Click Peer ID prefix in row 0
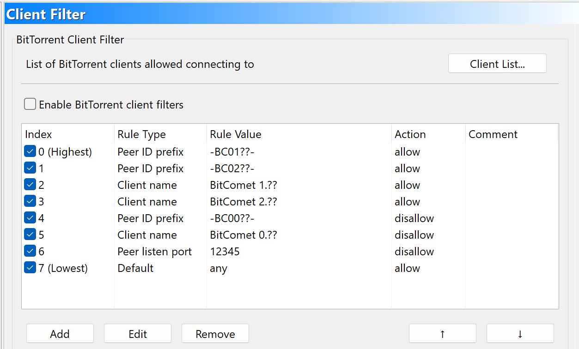579x349 pixels. (151, 152)
